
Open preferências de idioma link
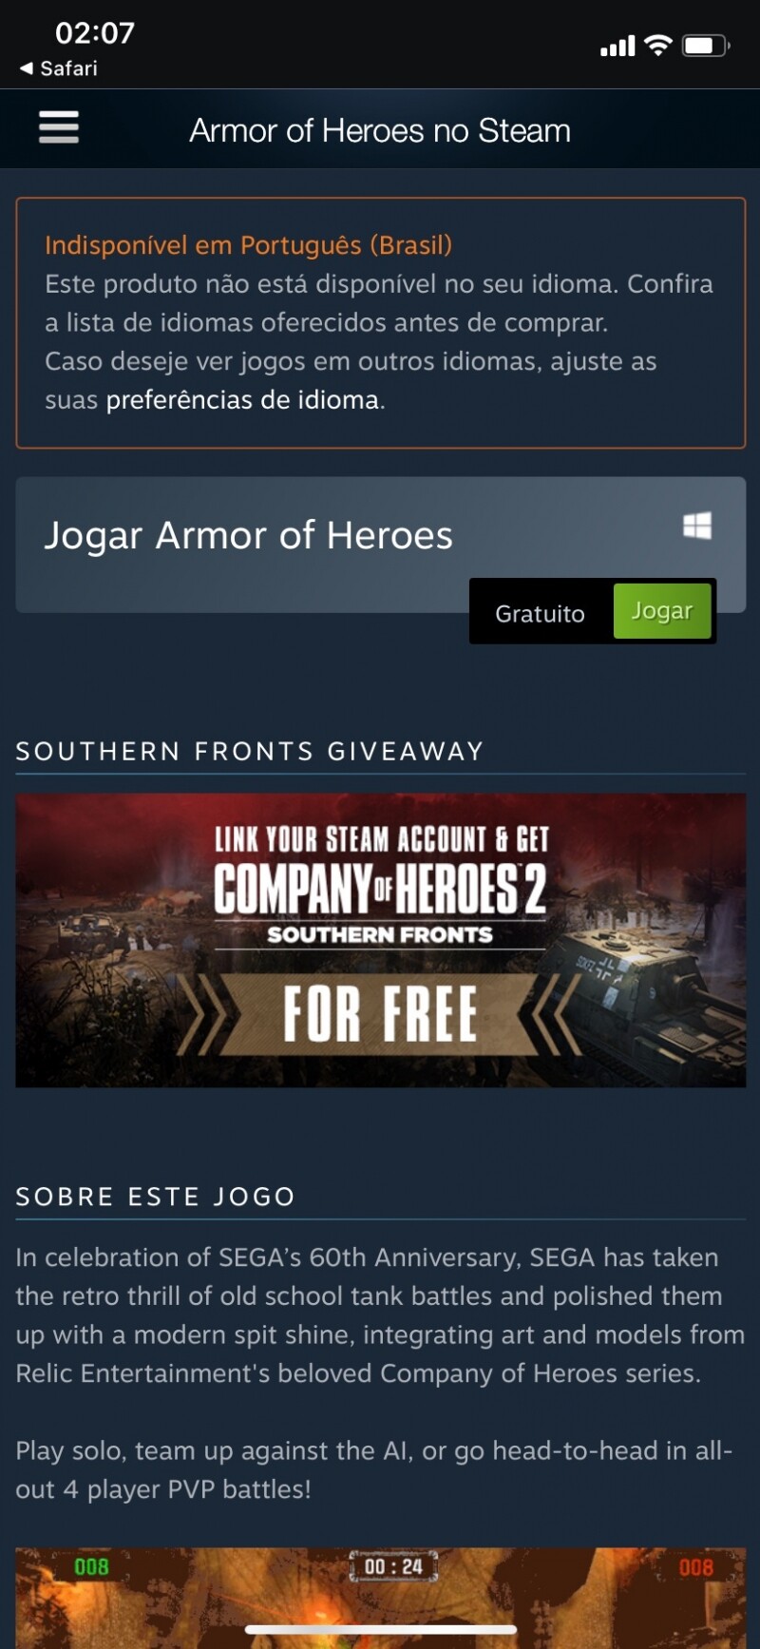point(242,400)
